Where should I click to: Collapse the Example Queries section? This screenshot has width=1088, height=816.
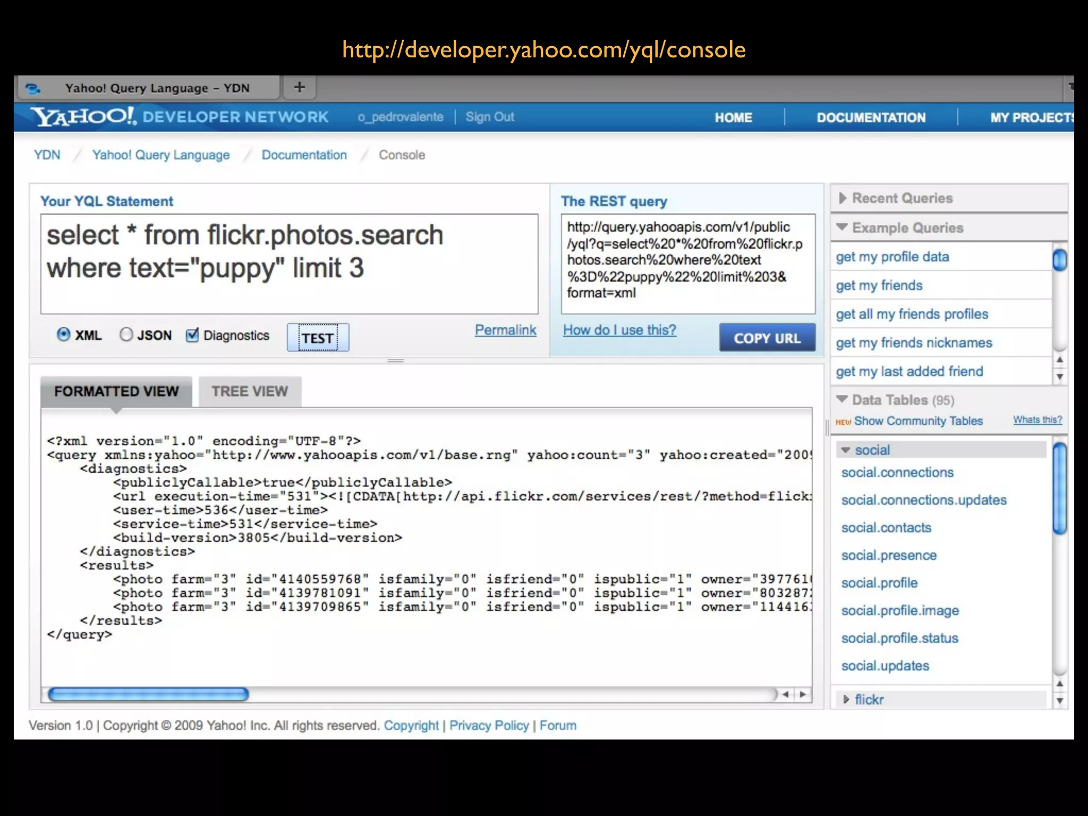(x=842, y=227)
